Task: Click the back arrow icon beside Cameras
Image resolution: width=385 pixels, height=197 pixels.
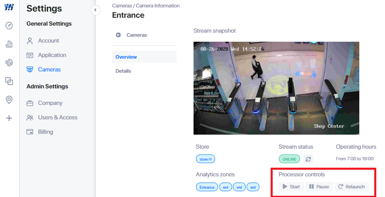Action: pos(119,35)
